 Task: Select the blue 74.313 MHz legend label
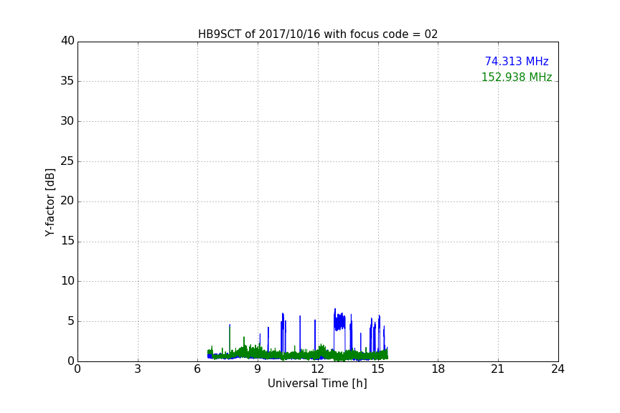point(517,61)
